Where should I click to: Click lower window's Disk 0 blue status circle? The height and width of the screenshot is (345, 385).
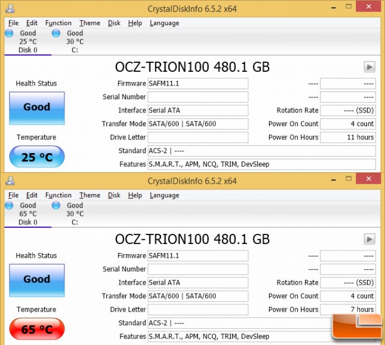point(9,205)
